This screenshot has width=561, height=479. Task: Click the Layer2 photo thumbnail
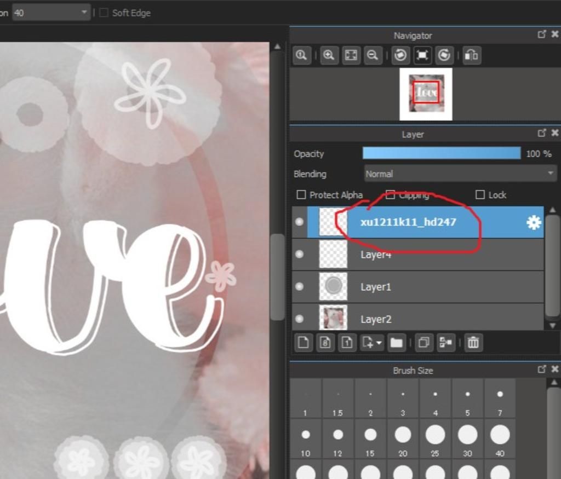[333, 318]
